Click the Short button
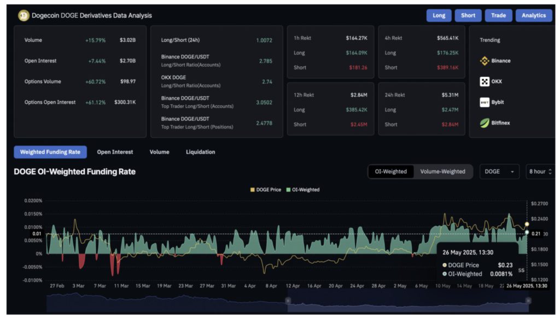Image resolution: width=560 pixels, height=318 pixels. [x=468, y=15]
